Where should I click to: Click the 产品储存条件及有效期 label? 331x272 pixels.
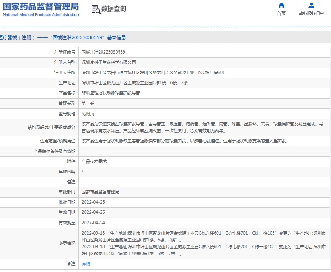click(x=54, y=151)
